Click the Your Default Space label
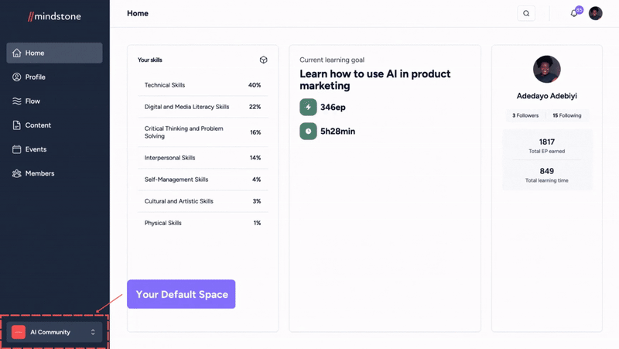The image size is (619, 349). coord(181,294)
